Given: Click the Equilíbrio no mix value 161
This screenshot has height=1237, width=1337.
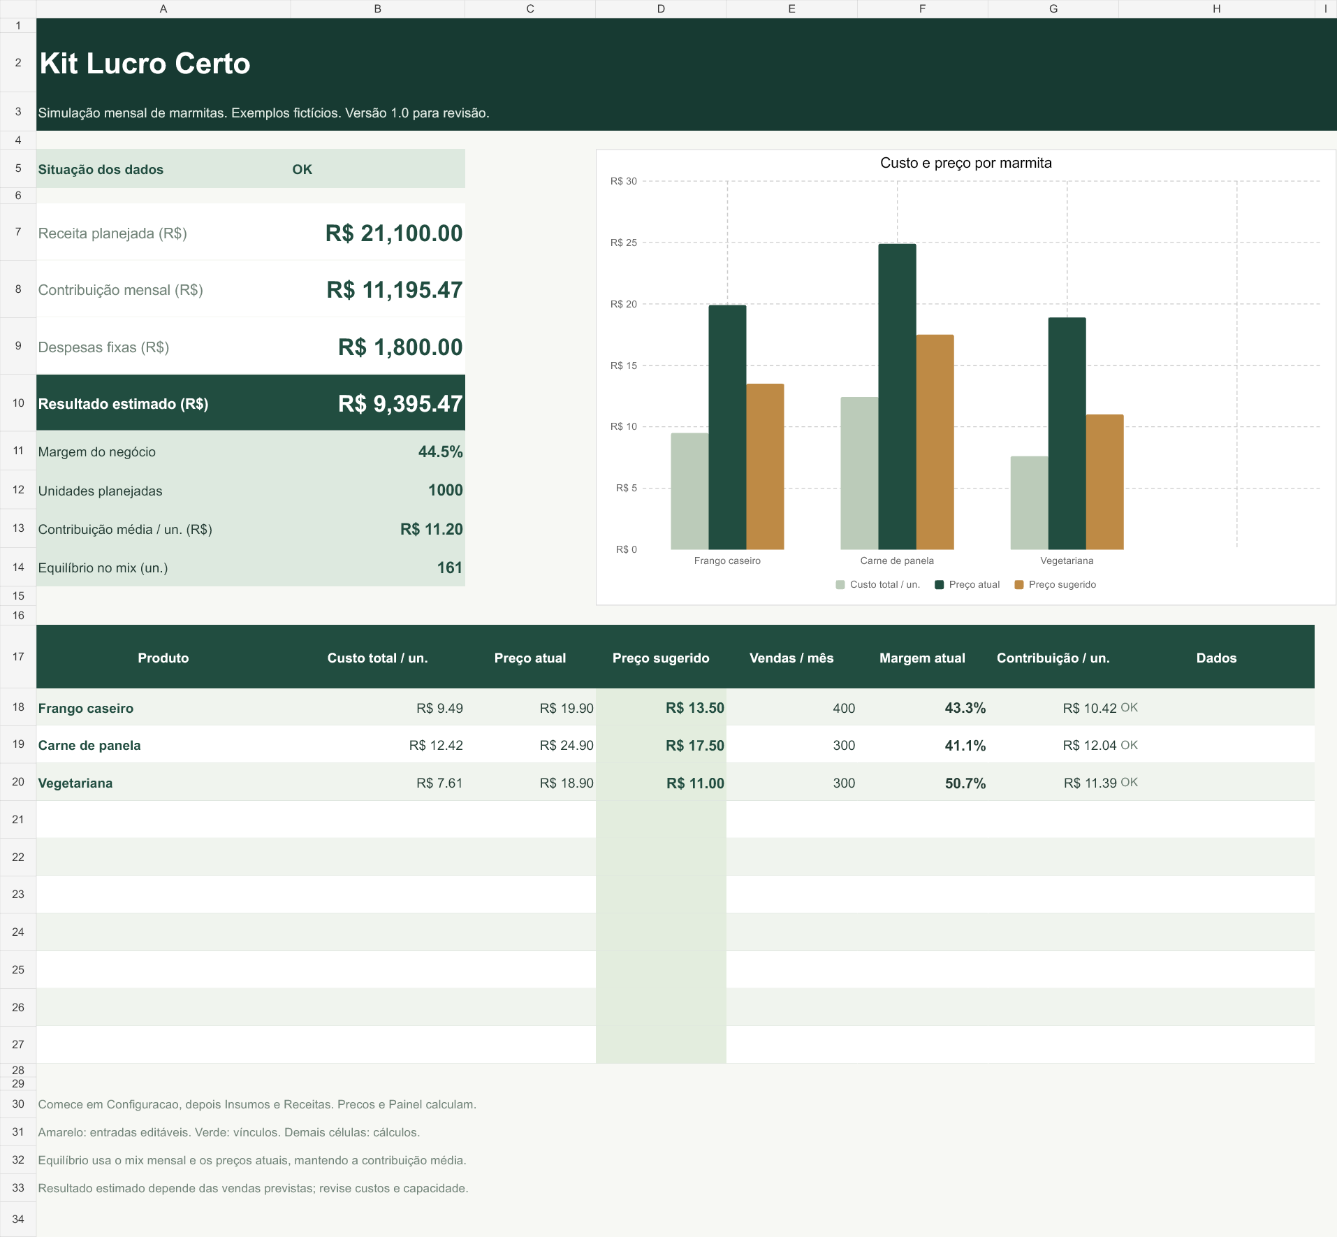Looking at the screenshot, I should click(377, 567).
